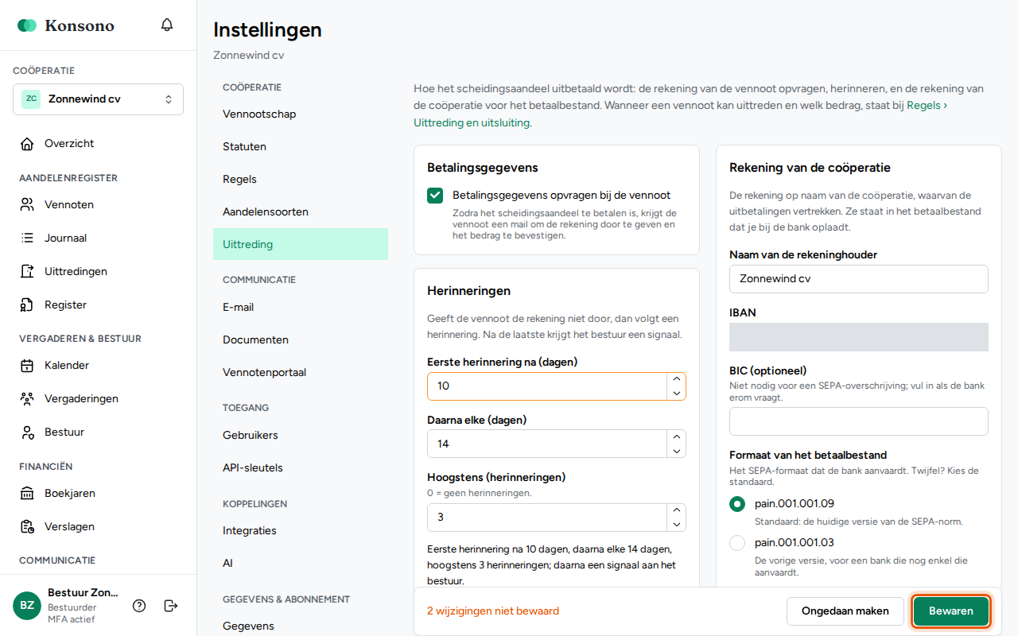The image size is (1018, 636).
Task: Open the Zonnewind cv cooperative switcher
Action: pos(98,99)
